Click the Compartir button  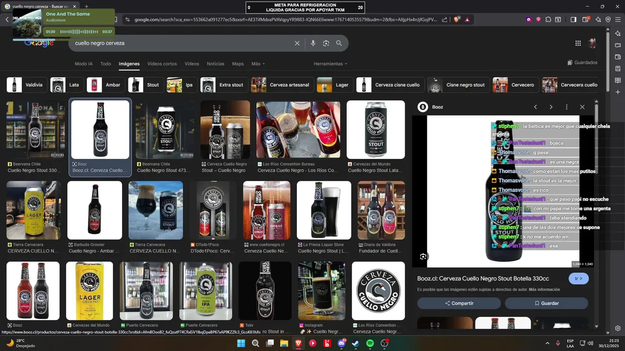click(459, 303)
